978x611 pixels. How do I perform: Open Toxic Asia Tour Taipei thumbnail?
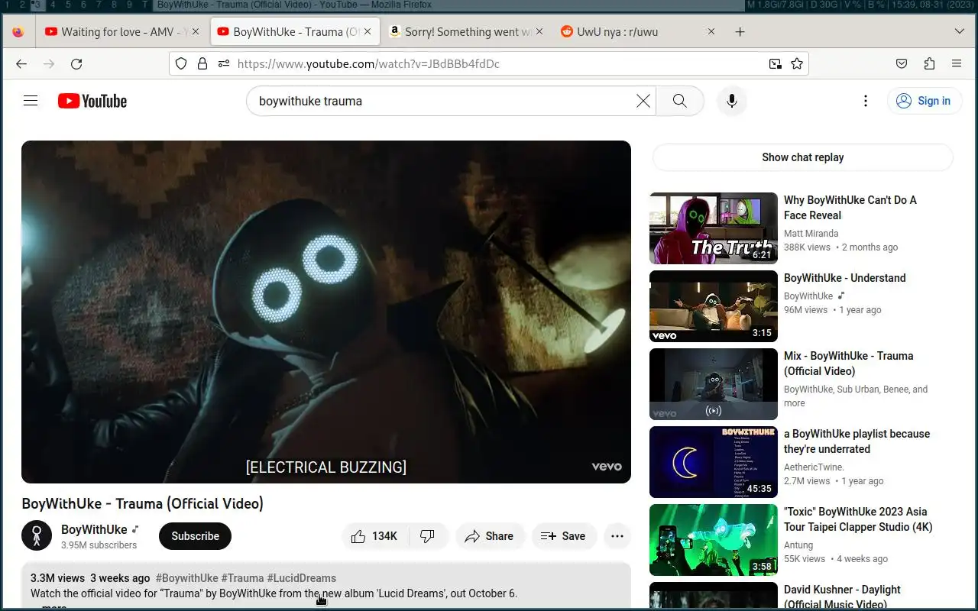[714, 540]
